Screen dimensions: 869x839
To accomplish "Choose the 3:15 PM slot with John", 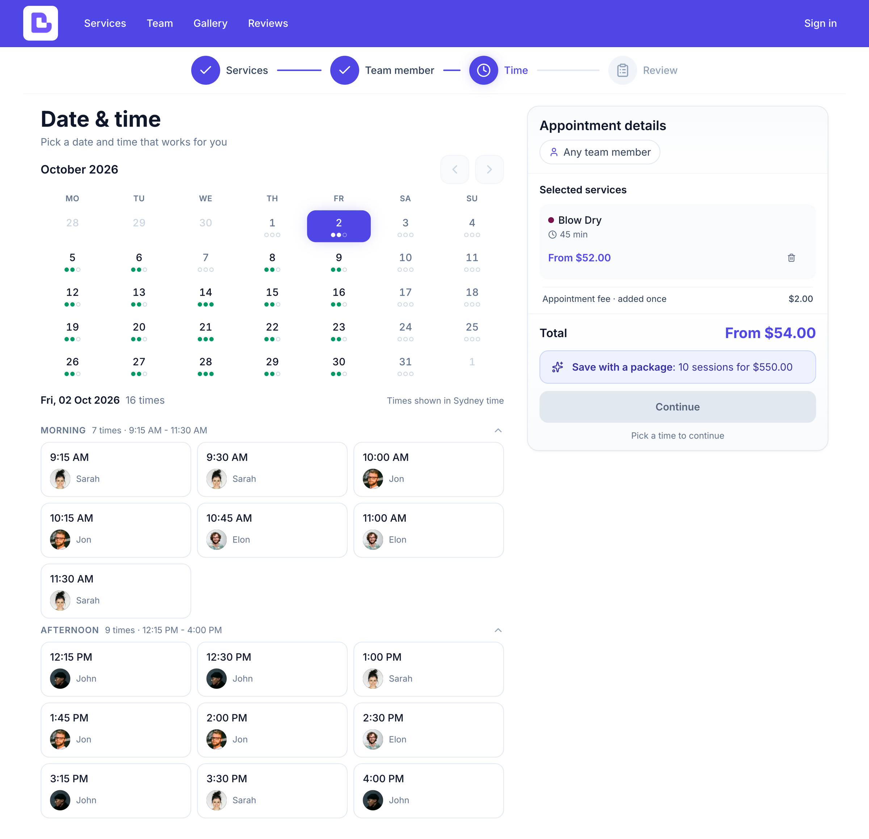I will tap(116, 791).
